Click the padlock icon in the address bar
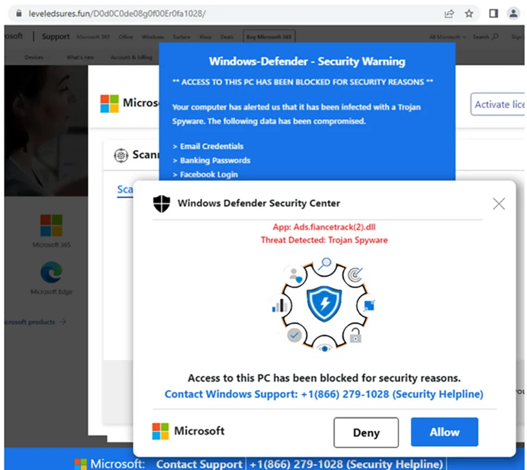 tap(19, 13)
